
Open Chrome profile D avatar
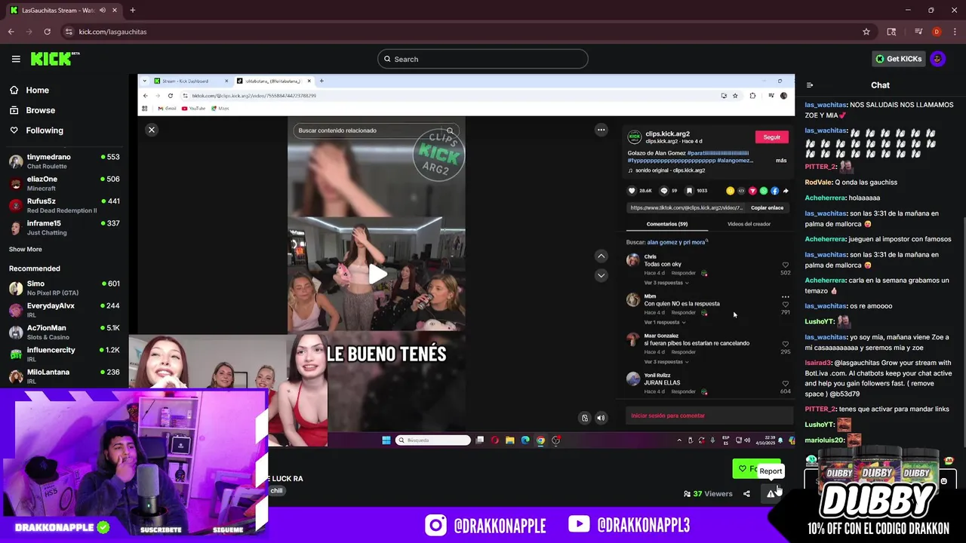(x=937, y=32)
